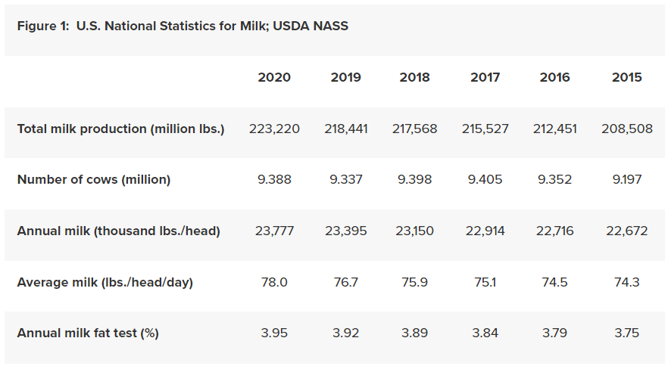Click the 2015 column header
668x369 pixels.
point(626,77)
